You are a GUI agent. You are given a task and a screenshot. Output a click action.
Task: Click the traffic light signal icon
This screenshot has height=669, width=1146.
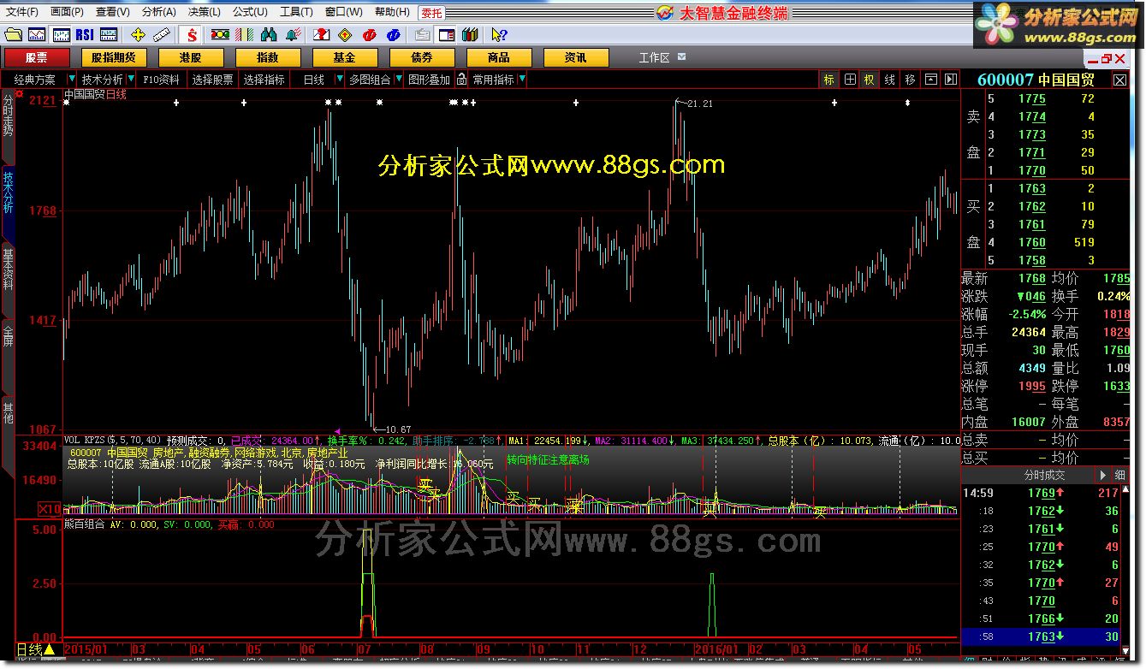click(220, 35)
